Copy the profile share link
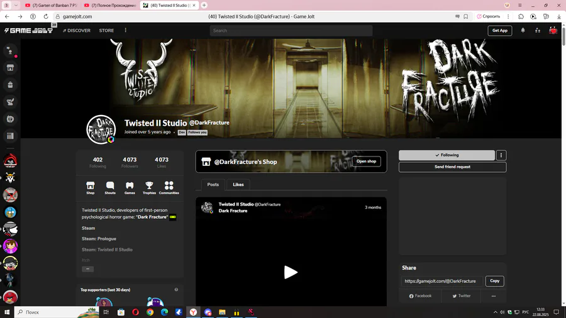Screen dimensions: 566x318 click(x=494, y=281)
